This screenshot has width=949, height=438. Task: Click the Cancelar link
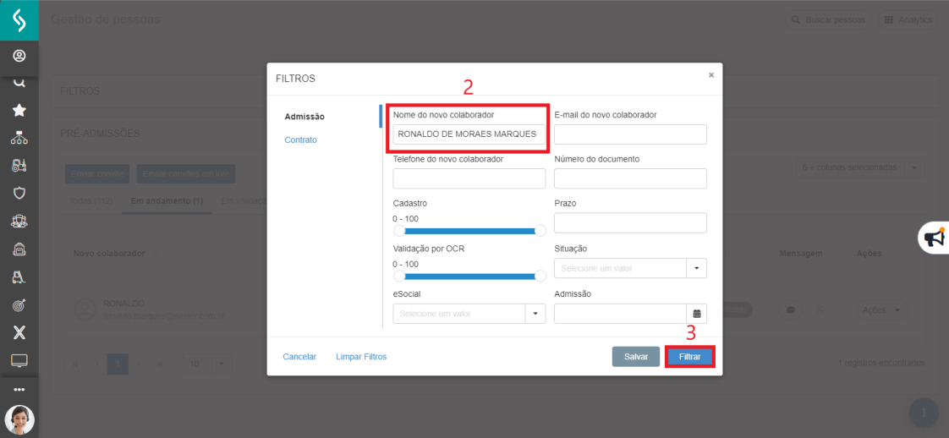click(299, 357)
